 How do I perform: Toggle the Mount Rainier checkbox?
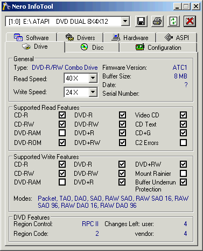[183, 173]
